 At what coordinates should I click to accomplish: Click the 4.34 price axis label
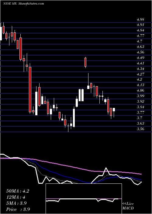(x=140, y=69)
